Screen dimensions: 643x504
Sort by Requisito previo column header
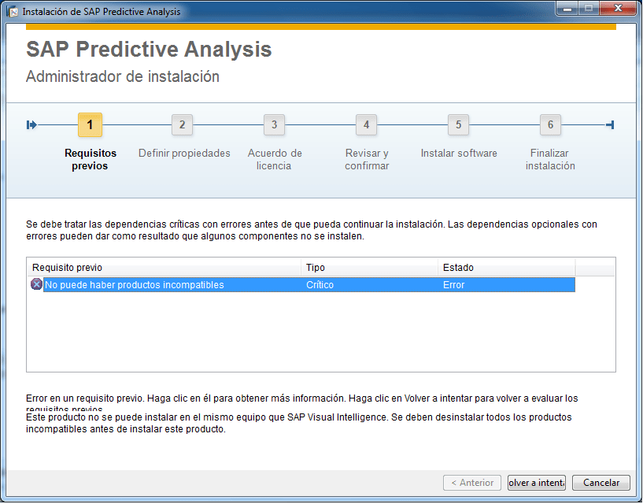click(x=164, y=268)
